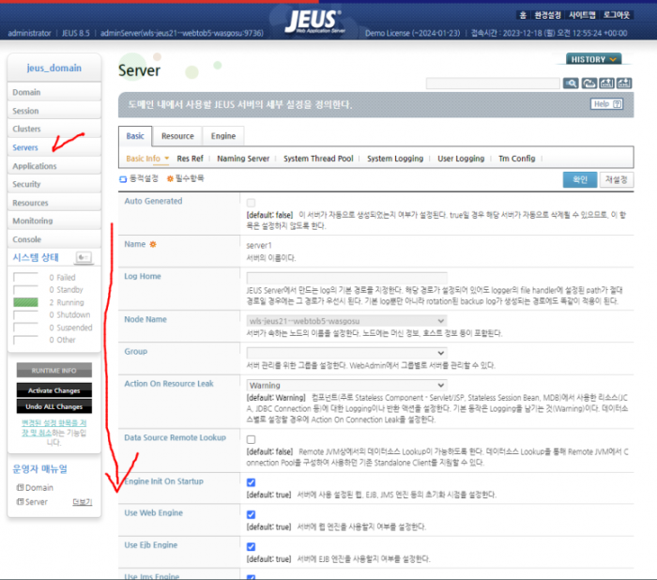Click the Log Home input field

click(346, 278)
